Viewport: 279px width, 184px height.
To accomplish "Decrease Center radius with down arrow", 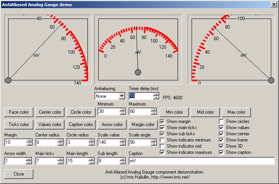I will coord(61,144).
